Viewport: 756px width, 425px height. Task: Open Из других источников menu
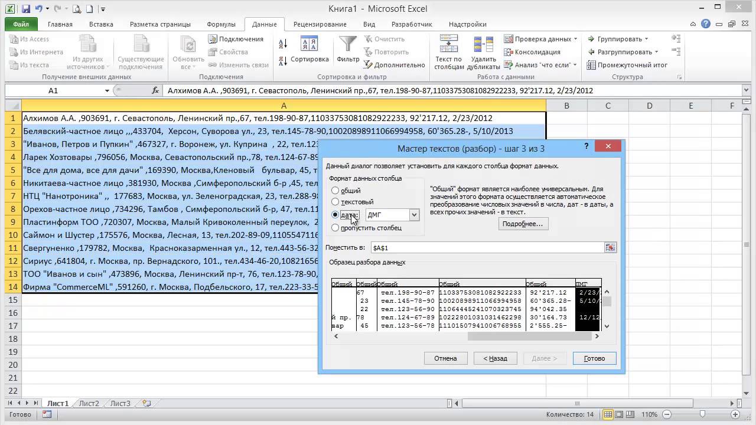pos(88,52)
